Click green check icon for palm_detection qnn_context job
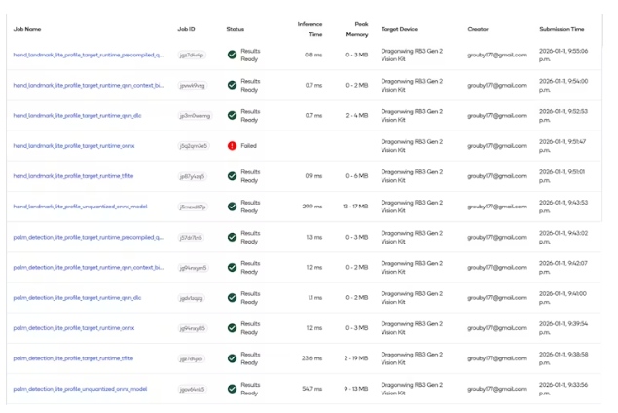Viewport: 618px width, 413px height. [x=232, y=267]
